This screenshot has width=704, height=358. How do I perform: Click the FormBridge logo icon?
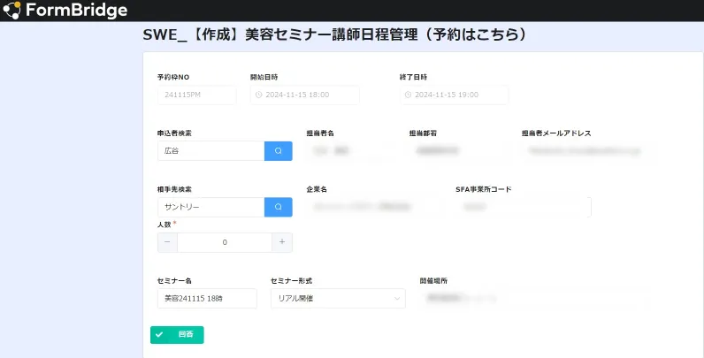(x=12, y=11)
